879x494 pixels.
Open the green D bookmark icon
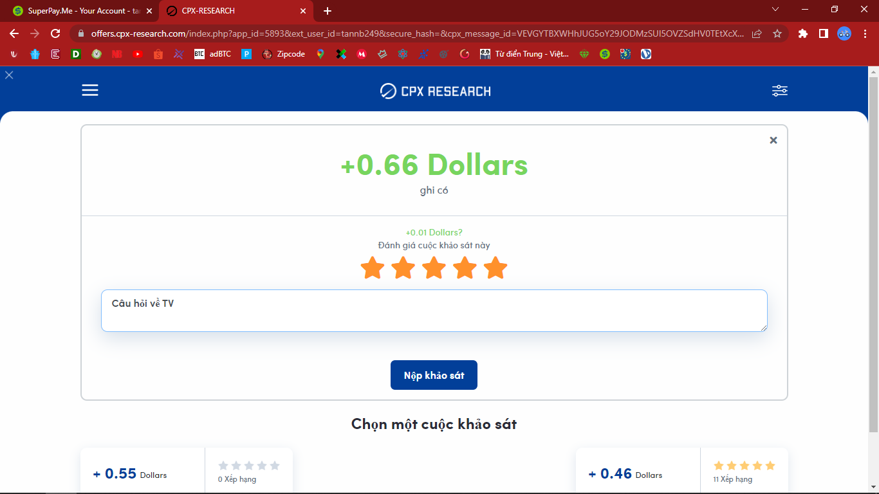[76, 54]
